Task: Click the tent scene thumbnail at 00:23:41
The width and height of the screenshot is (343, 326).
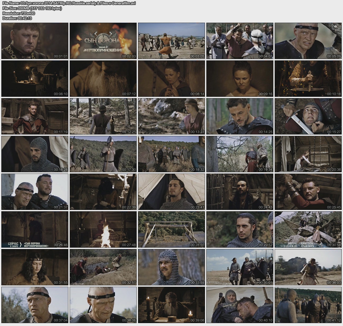Action: tap(171, 192)
